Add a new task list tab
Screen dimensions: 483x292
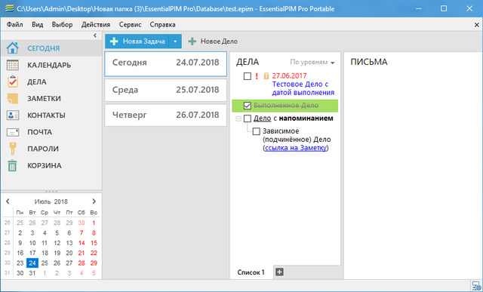[x=279, y=272]
